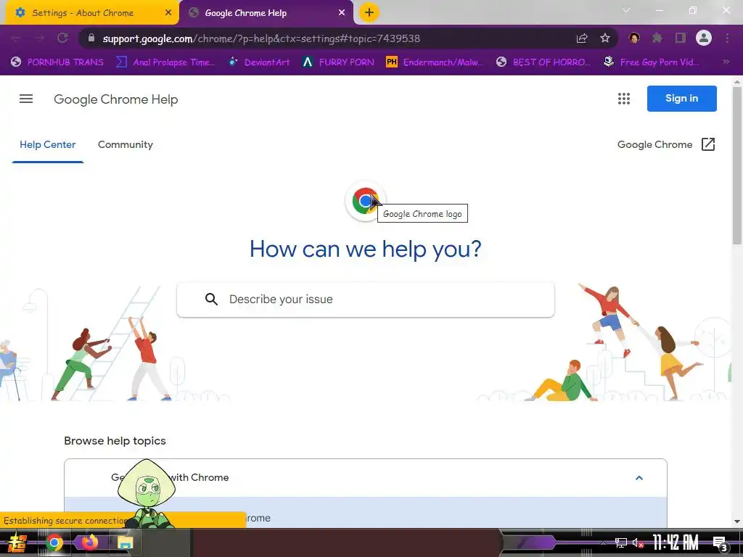Collapse the topic section with the chevron
The height and width of the screenshot is (557, 743).
pos(639,478)
